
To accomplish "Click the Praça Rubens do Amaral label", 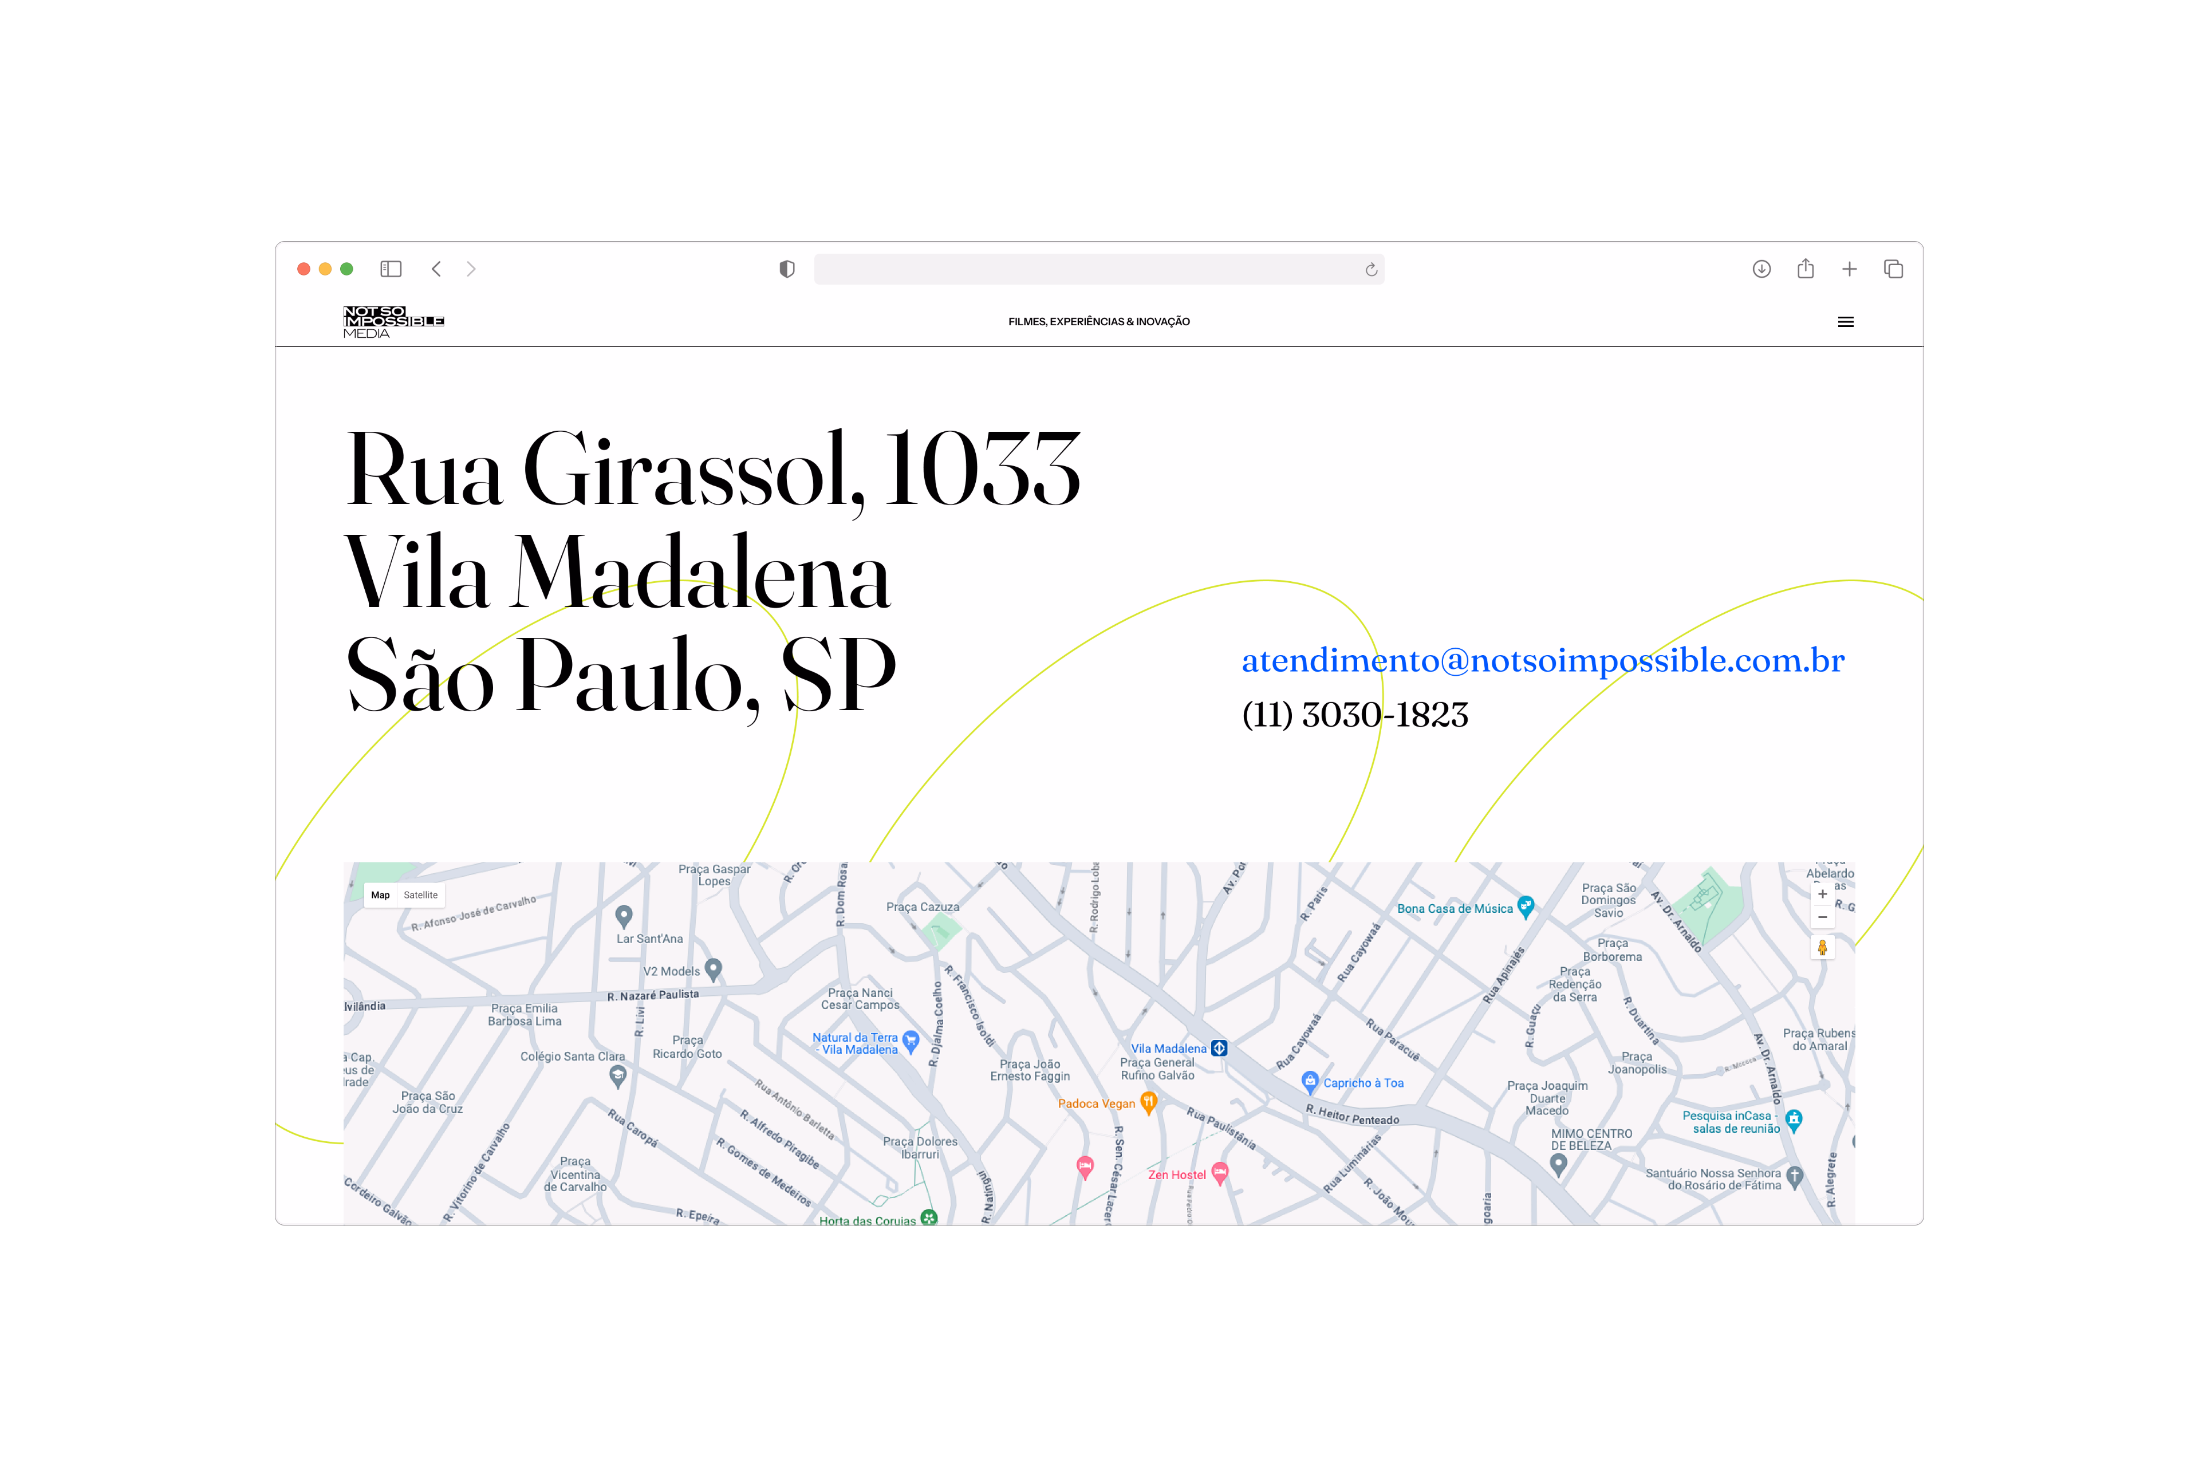I will (1819, 1040).
